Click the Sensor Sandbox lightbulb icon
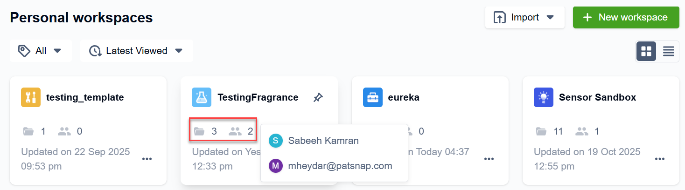Viewport: 685px width, 190px height. pyautogui.click(x=544, y=97)
